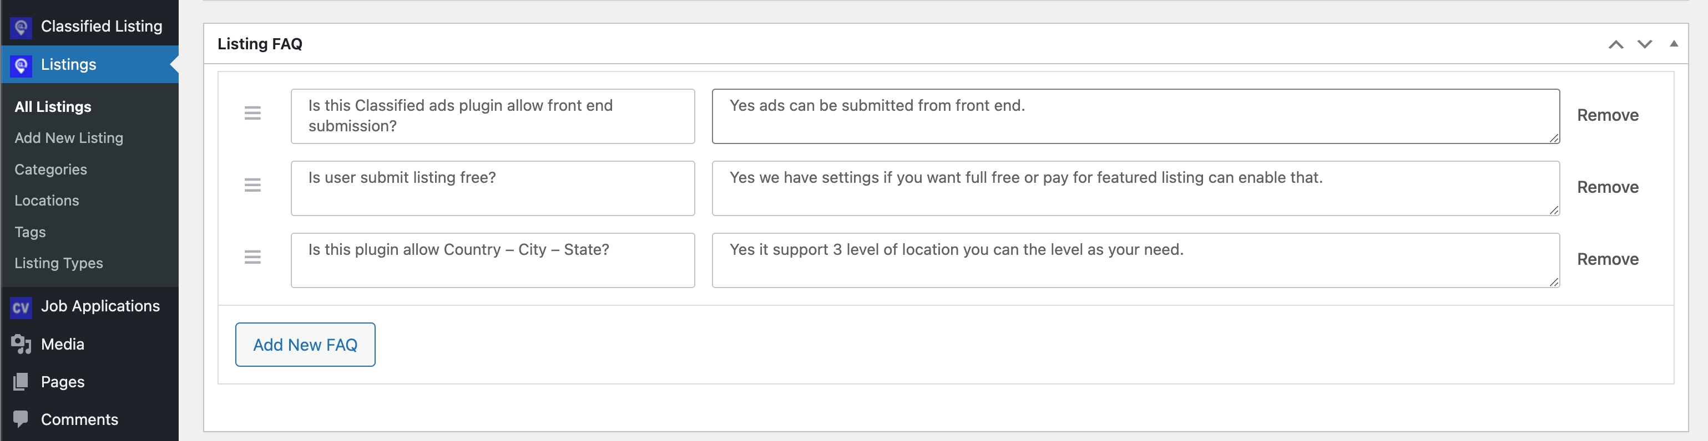Move Listing FAQ panel up
The image size is (1708, 441).
tap(1616, 44)
